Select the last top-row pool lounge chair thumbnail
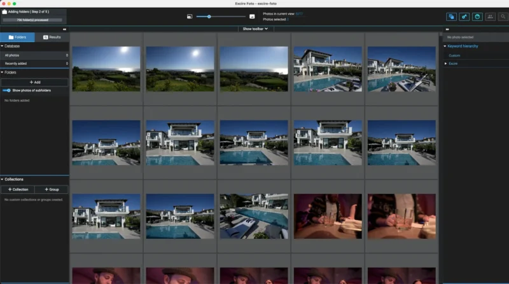This screenshot has height=284, width=509. point(401,69)
